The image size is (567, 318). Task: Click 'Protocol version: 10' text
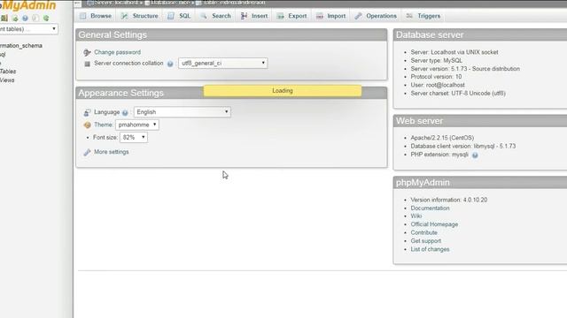(x=436, y=77)
